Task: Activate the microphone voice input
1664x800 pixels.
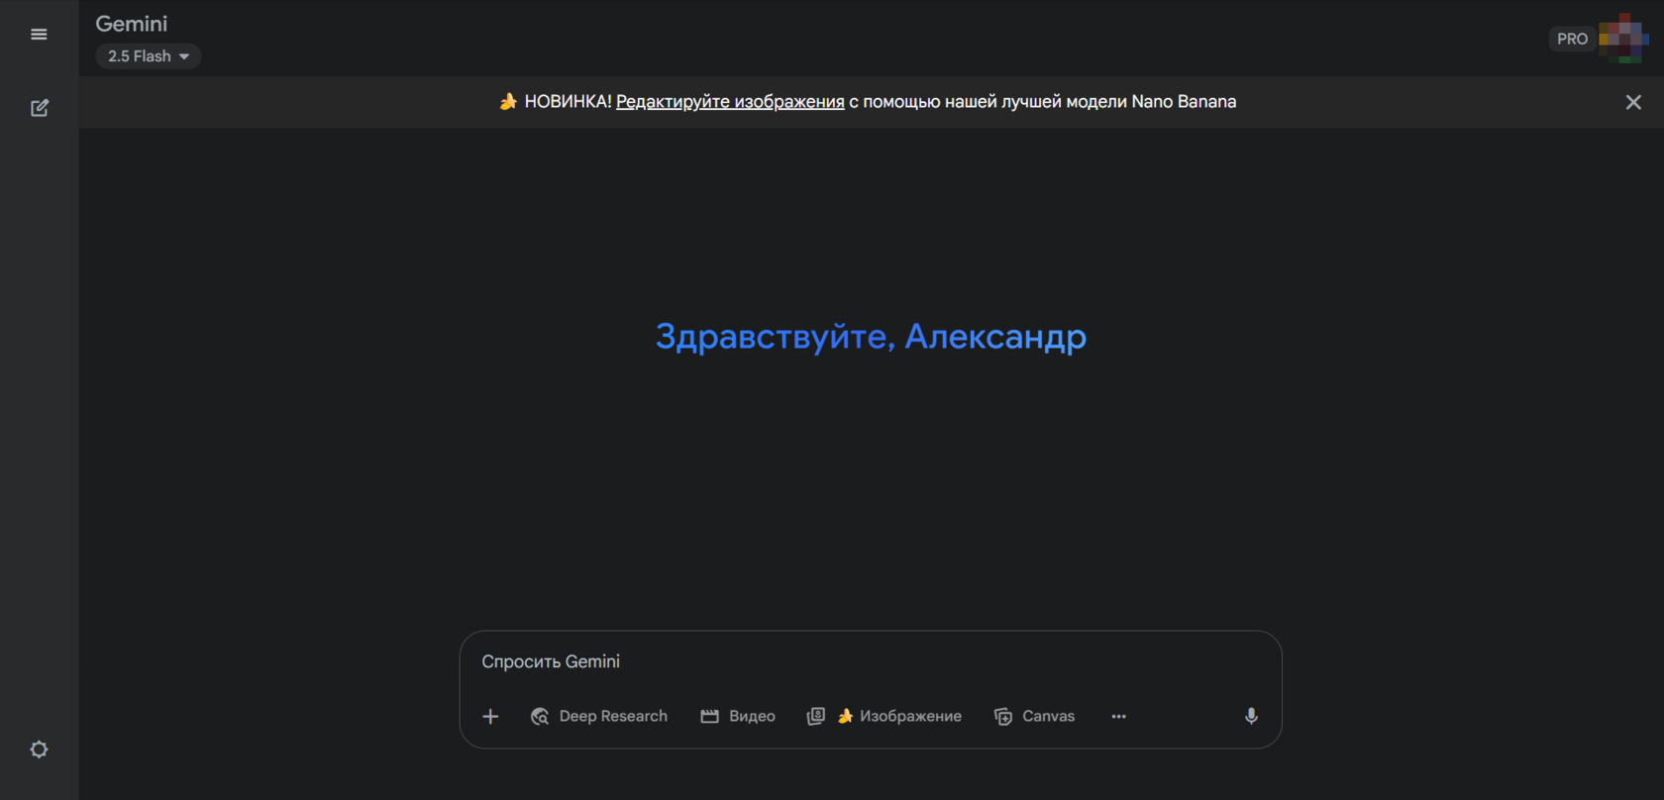Action: 1251,716
